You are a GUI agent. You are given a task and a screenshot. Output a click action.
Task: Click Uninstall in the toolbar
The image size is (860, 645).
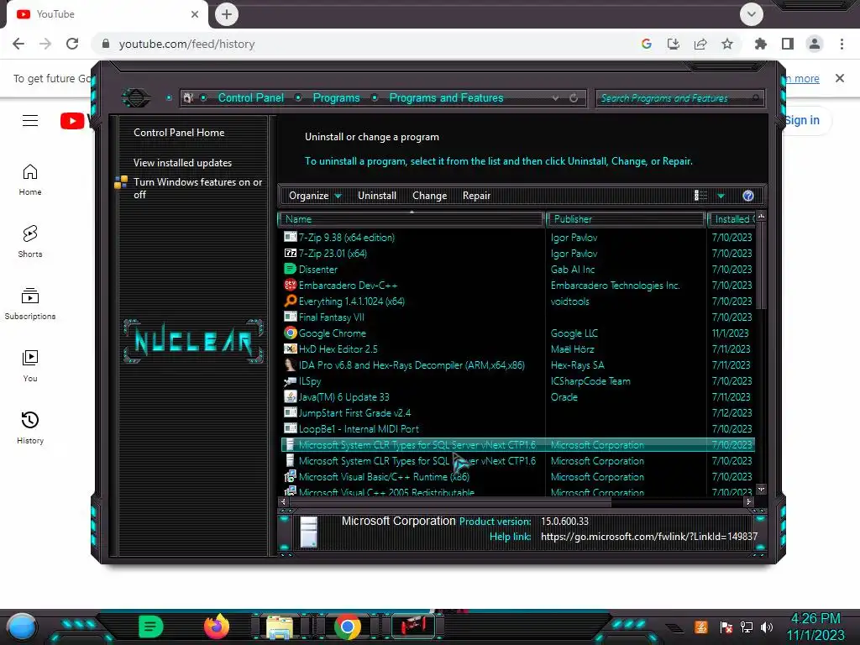click(377, 196)
